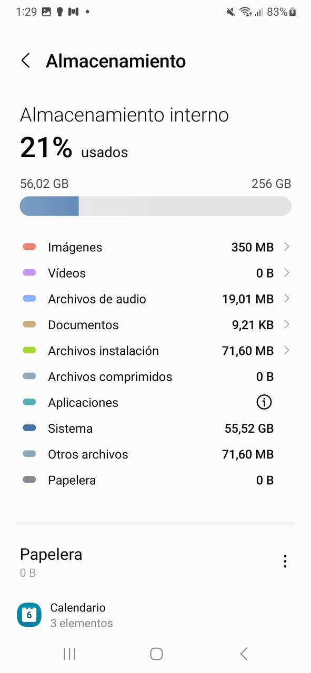
Task: Open the Otros archivos entry
Action: tap(155, 454)
